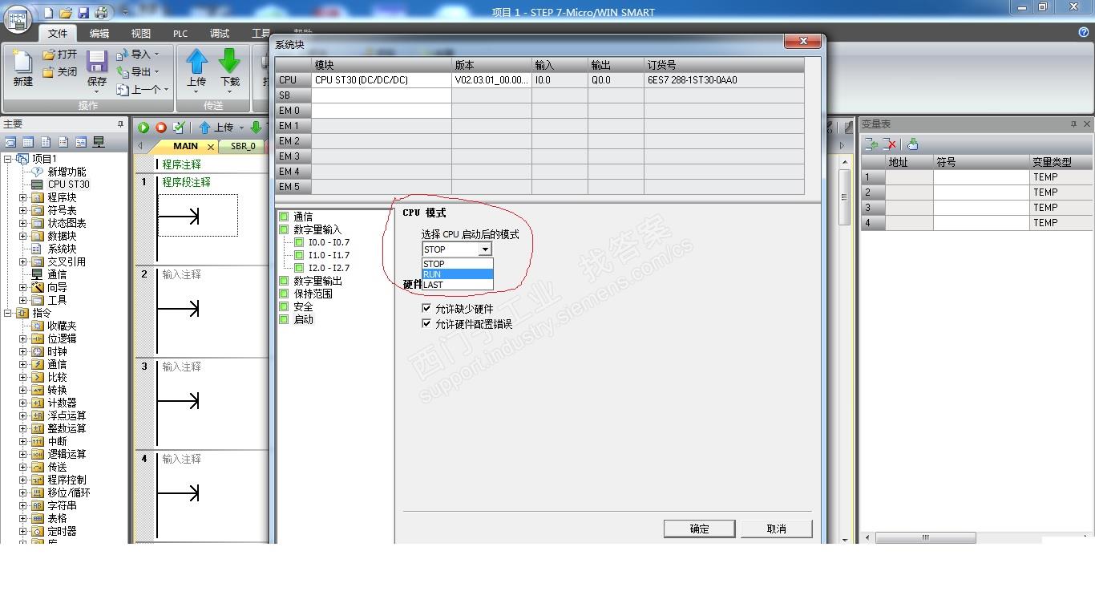Switch to 文件 ribbon tab
1095x616 pixels.
point(58,34)
